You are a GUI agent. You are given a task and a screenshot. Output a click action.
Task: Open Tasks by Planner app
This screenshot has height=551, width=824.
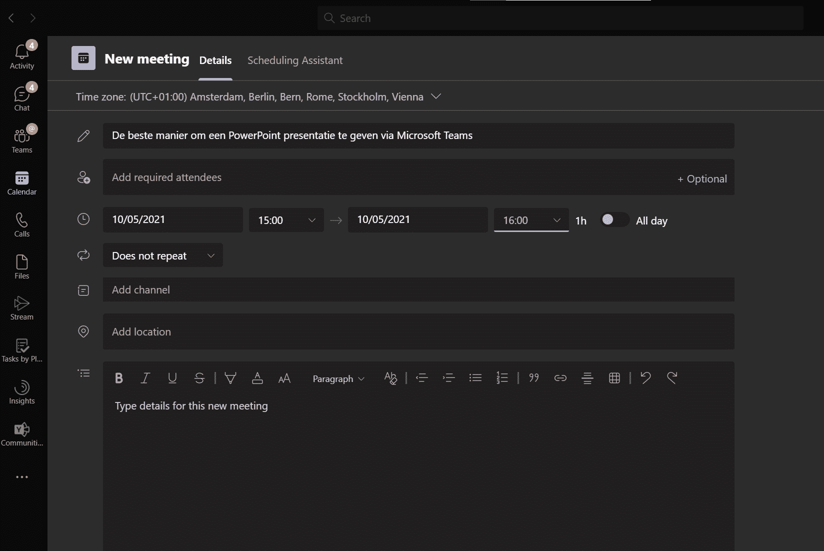(x=22, y=349)
